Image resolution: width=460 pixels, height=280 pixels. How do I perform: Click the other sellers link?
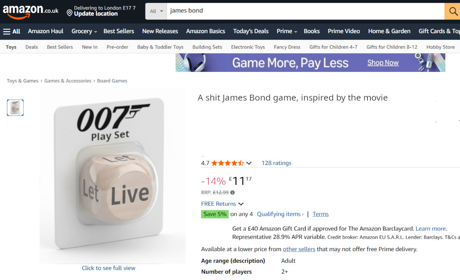pyautogui.click(x=299, y=249)
